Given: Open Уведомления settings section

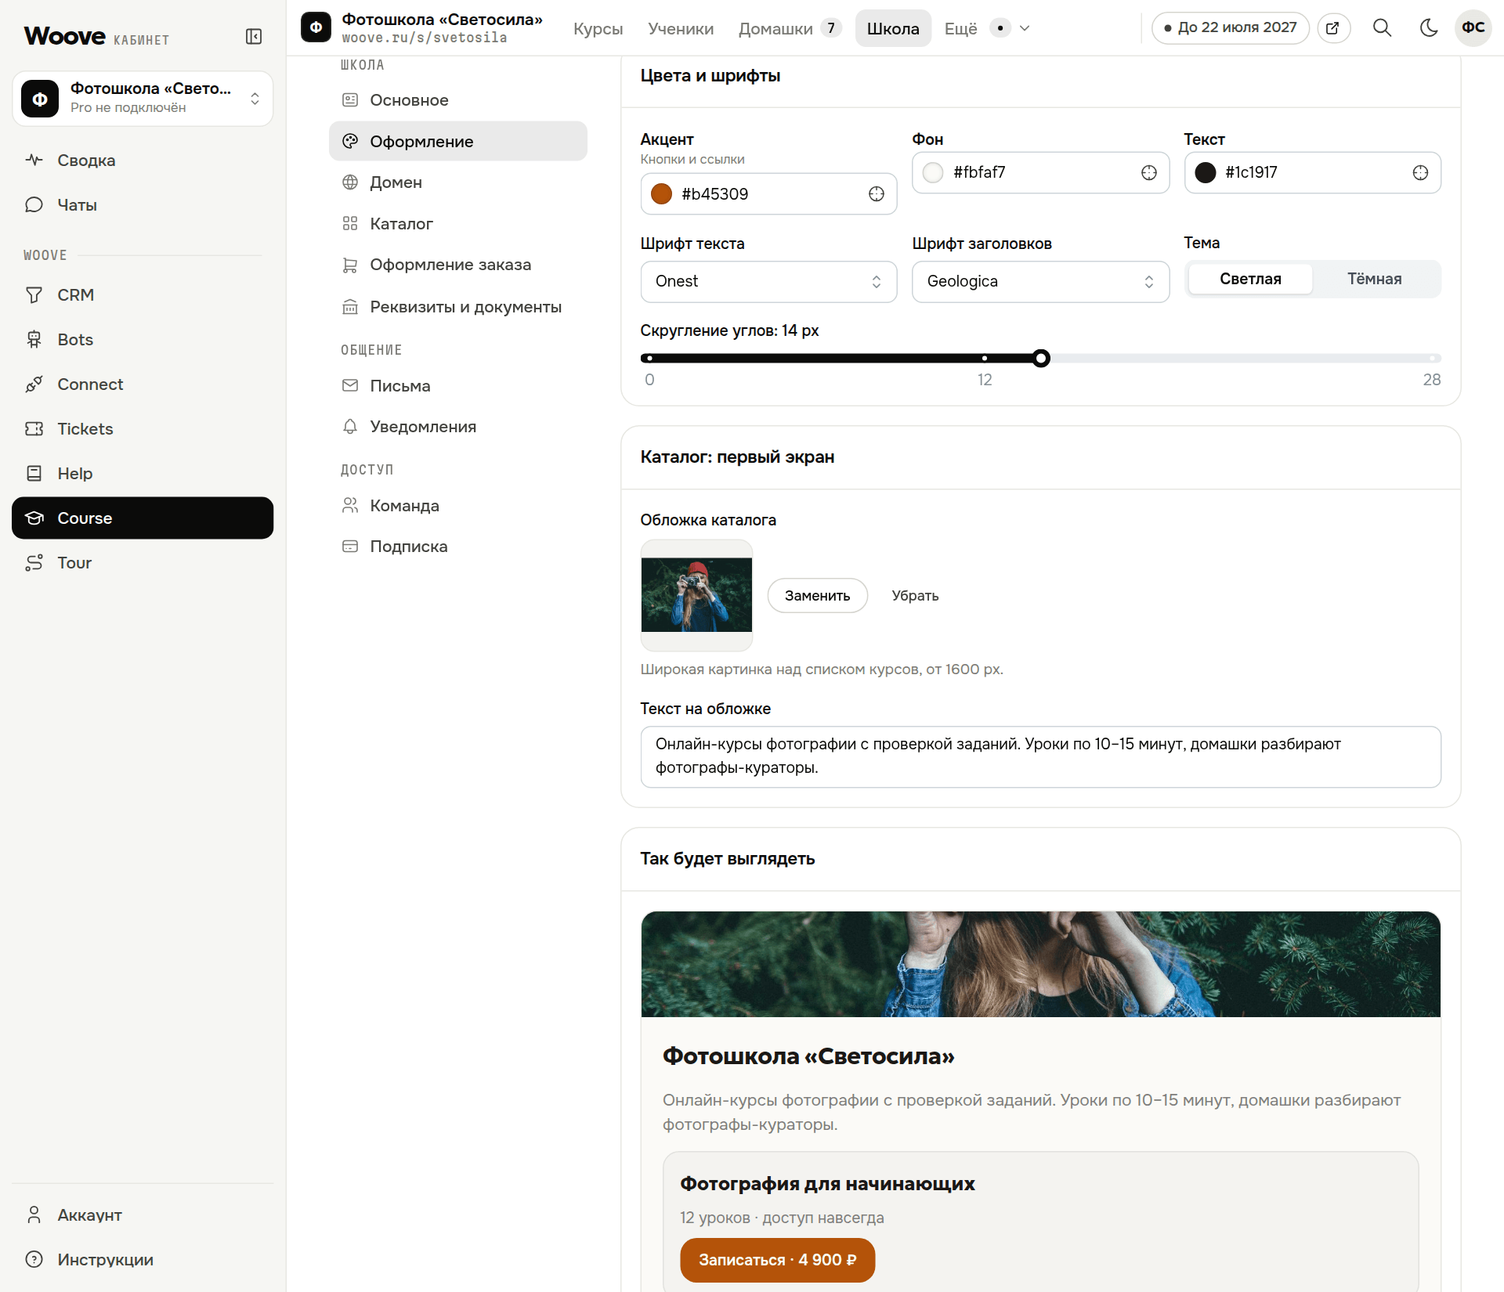Looking at the screenshot, I should click(x=457, y=427).
